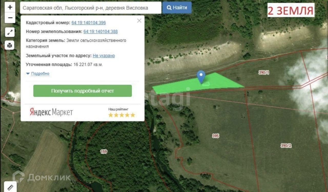Screen dimensions: 328x192
Task: Open fullscreen map with arrows icon
Action: coord(10,32)
